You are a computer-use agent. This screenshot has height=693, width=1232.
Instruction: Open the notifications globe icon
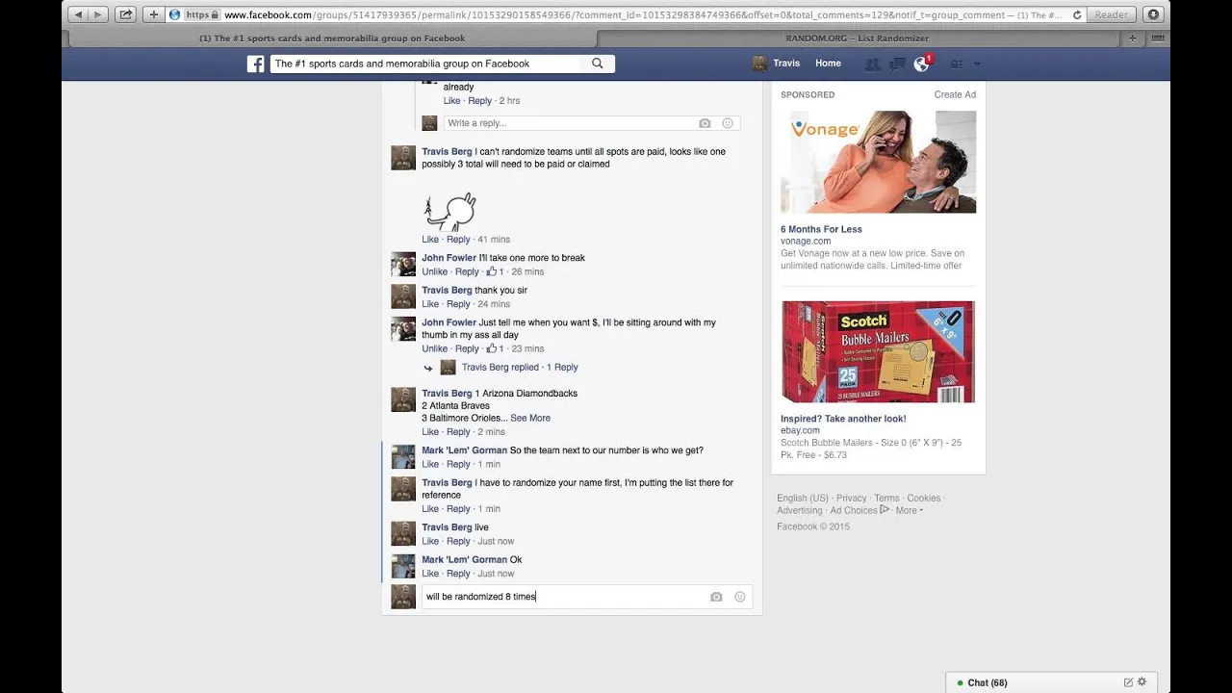pos(921,64)
